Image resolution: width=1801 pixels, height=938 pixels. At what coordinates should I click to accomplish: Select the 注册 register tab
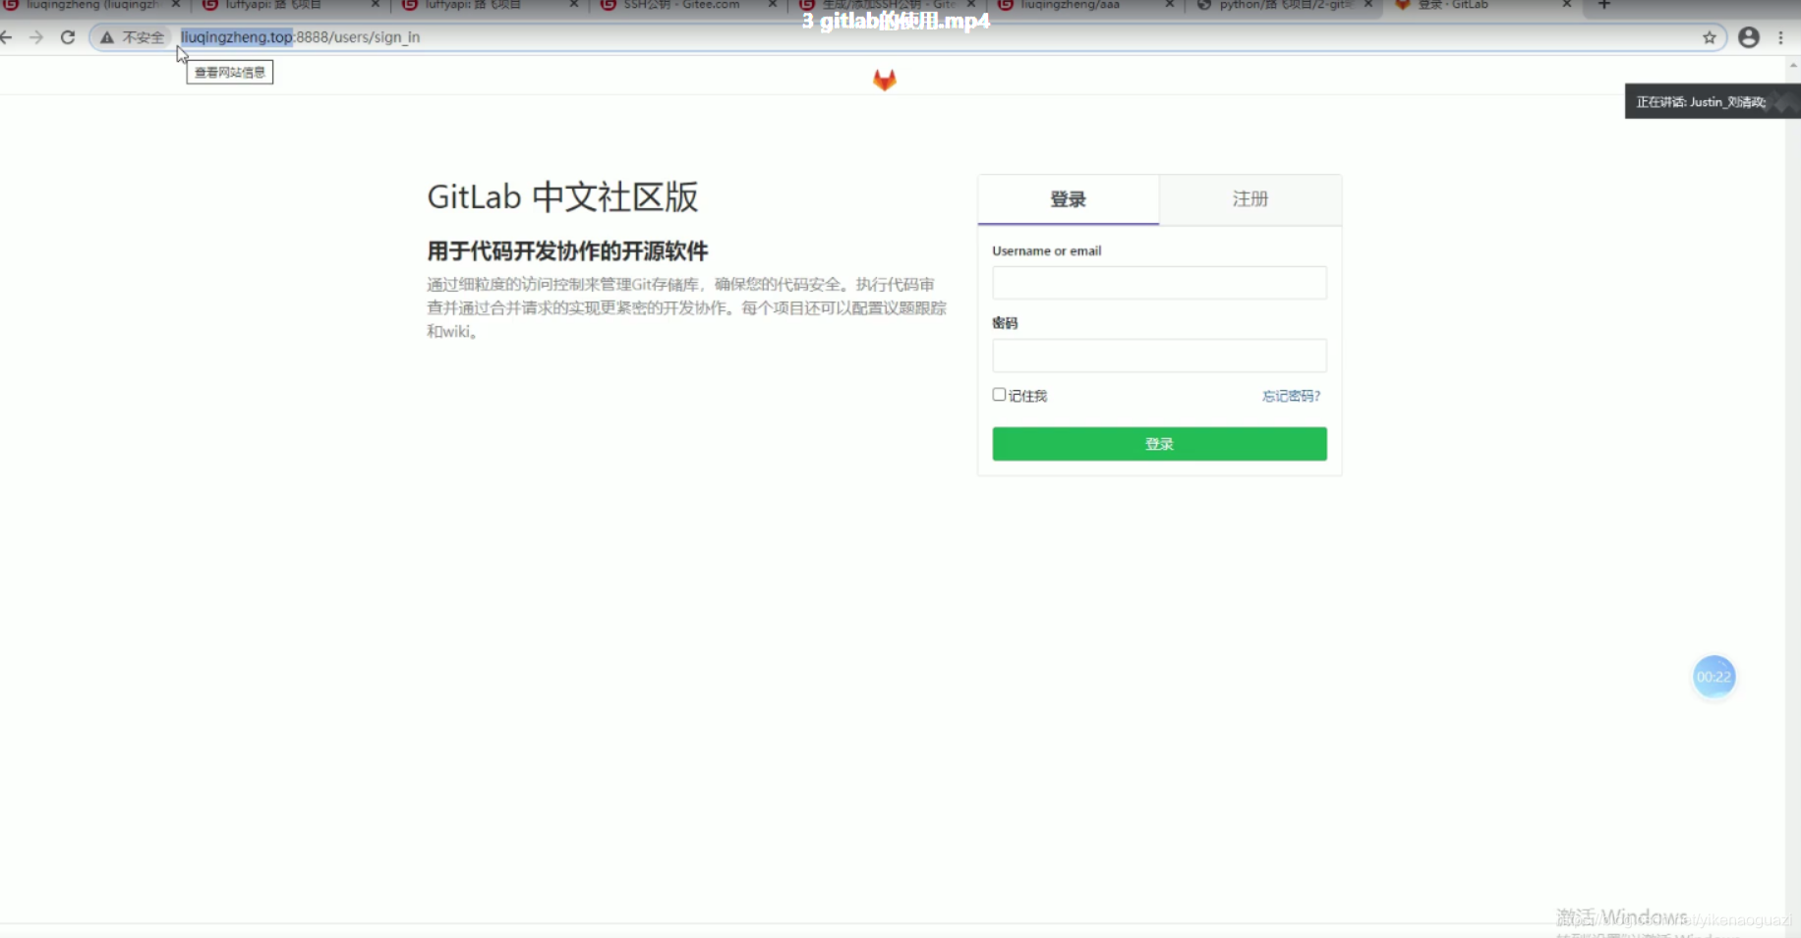click(x=1250, y=199)
